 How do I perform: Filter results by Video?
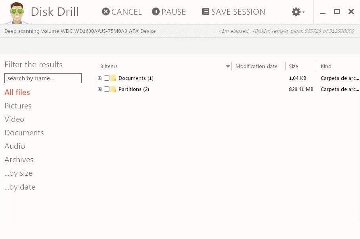[14, 119]
